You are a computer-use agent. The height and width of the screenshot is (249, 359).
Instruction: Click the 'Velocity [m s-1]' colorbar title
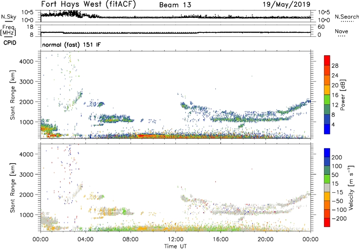[351, 187]
